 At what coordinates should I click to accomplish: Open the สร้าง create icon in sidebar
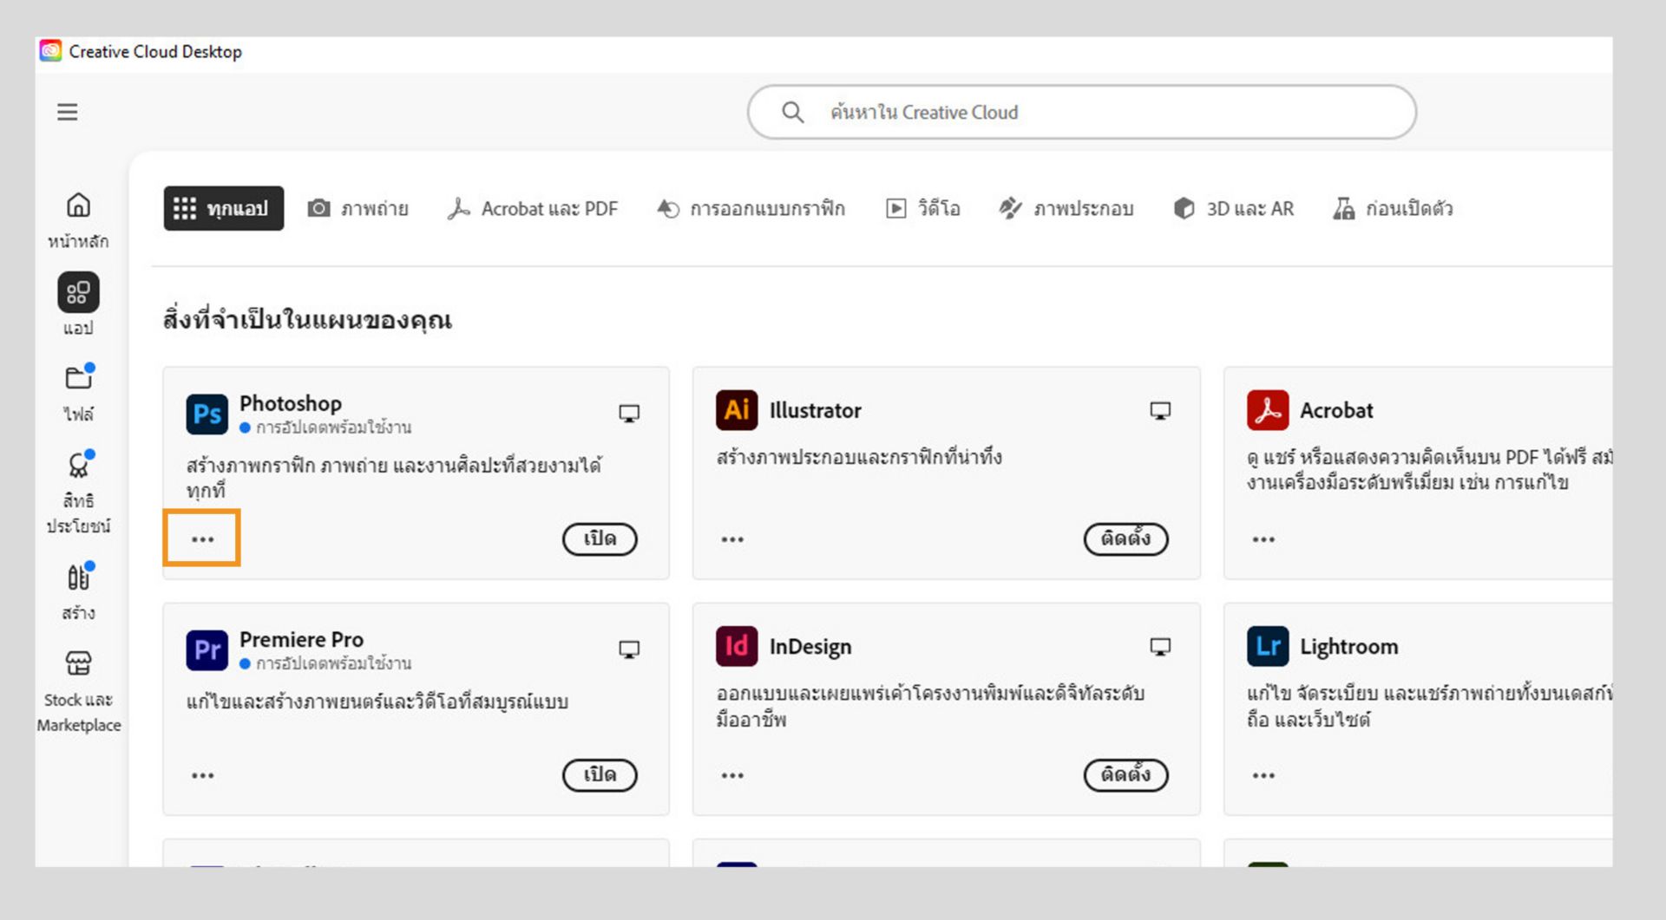(x=78, y=577)
